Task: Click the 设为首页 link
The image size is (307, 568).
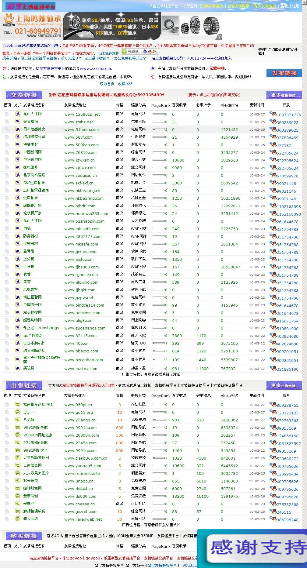Action: click(x=107, y=84)
